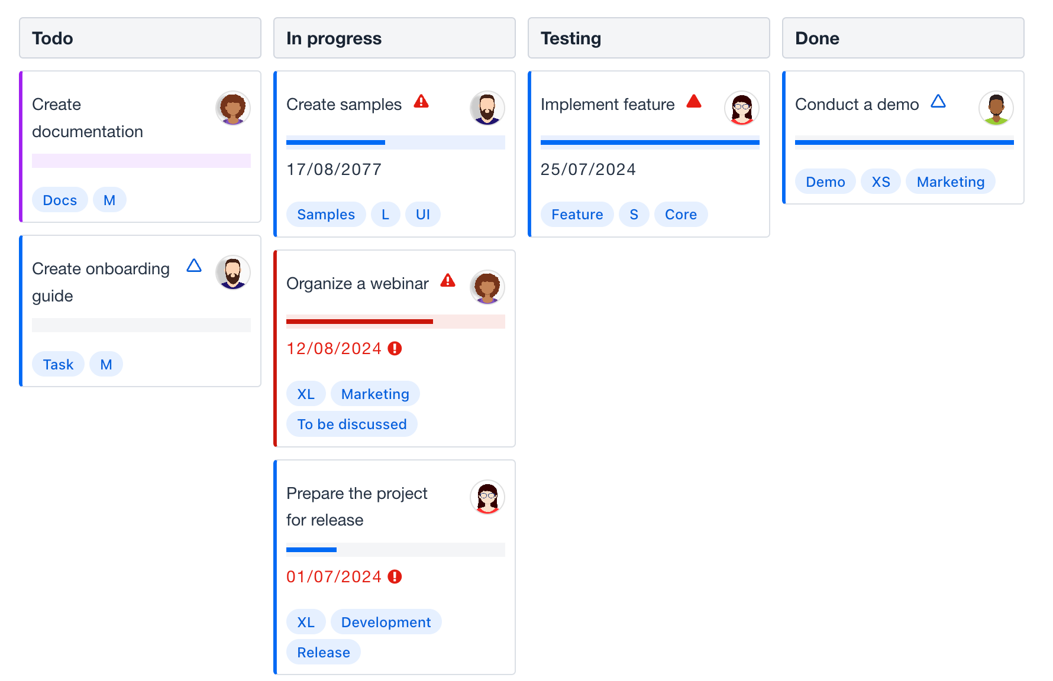Click the progress bar on Conduct a demo

click(x=903, y=142)
